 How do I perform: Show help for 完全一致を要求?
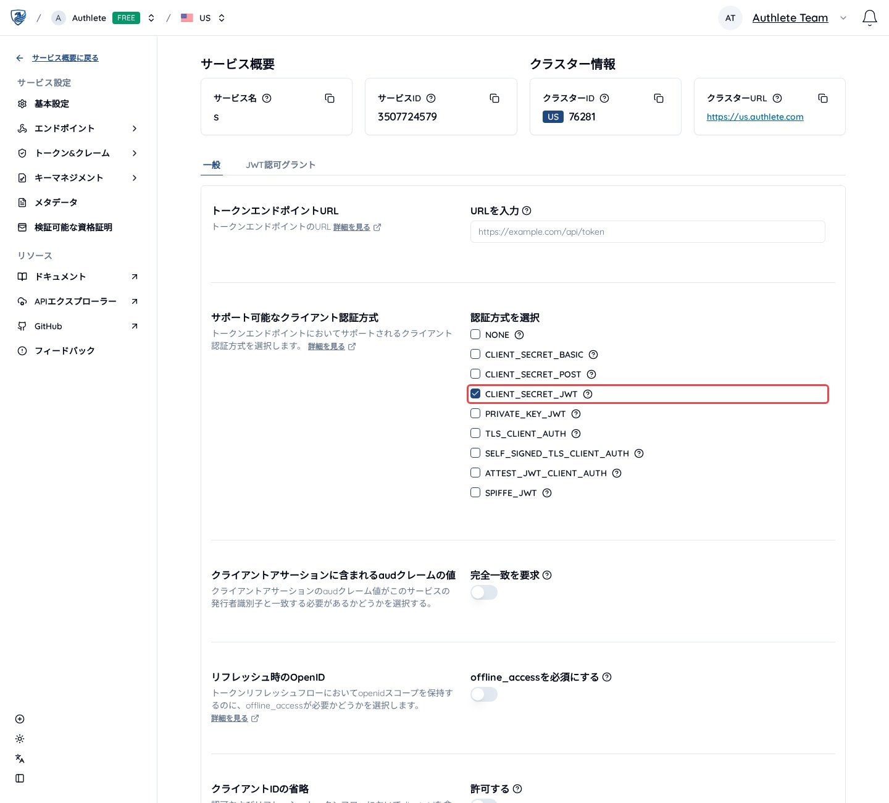547,575
